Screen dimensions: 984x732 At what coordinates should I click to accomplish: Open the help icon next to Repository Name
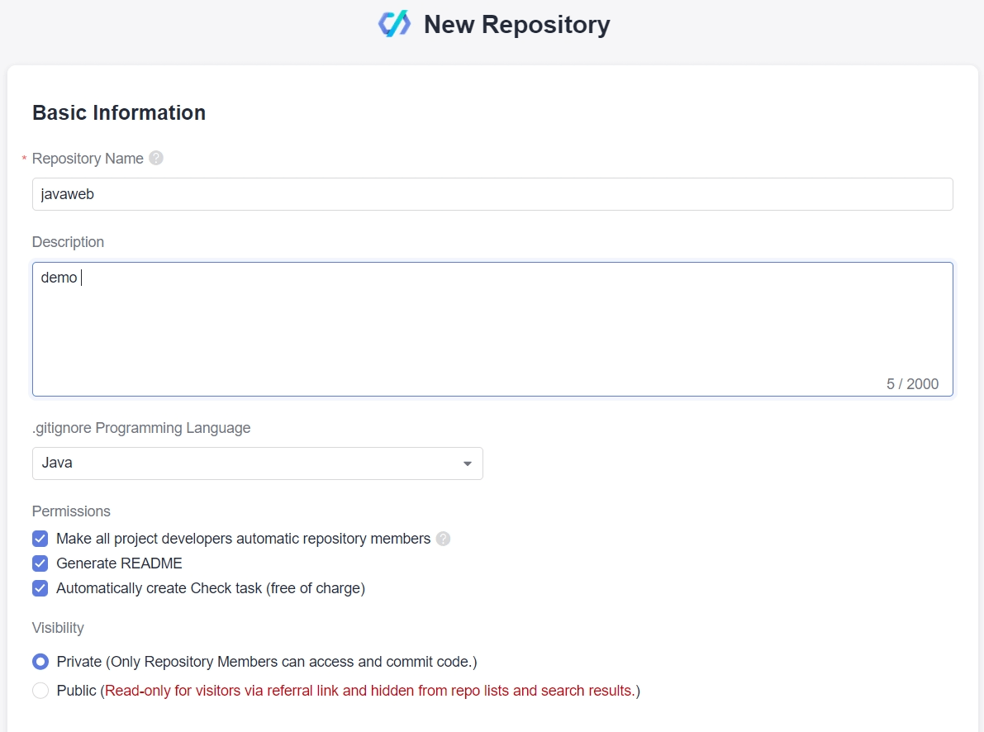pos(156,158)
